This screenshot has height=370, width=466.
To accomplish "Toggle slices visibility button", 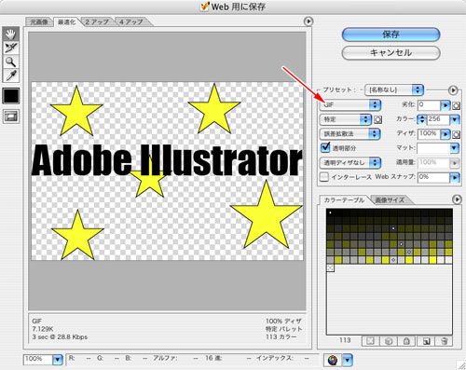I will click(11, 116).
